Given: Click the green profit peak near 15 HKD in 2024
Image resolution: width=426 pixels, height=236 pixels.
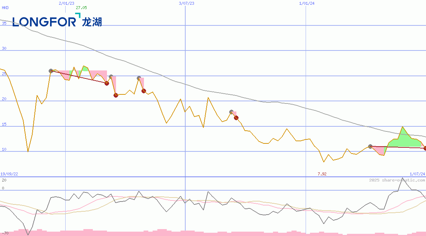Looking at the screenshot, I should click(x=403, y=136).
